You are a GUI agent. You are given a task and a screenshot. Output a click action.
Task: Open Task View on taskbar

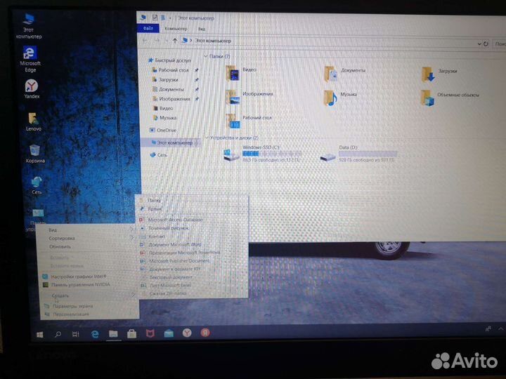76,334
